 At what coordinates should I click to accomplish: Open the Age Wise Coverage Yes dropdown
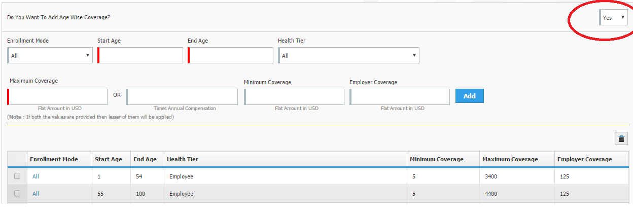613,17
